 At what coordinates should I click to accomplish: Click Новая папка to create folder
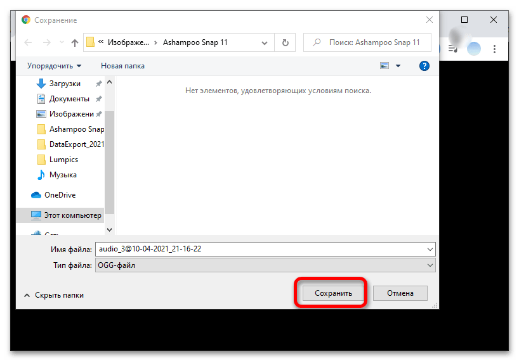coord(122,66)
